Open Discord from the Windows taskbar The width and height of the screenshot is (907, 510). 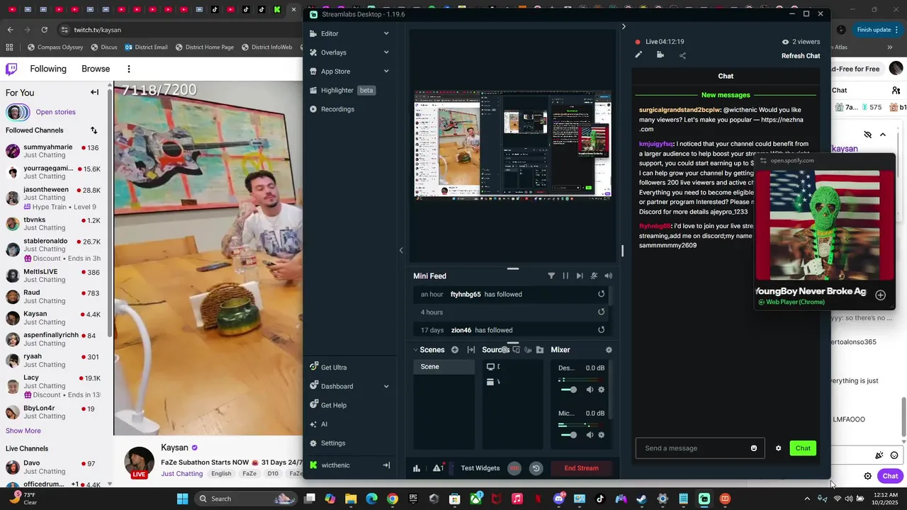559,499
